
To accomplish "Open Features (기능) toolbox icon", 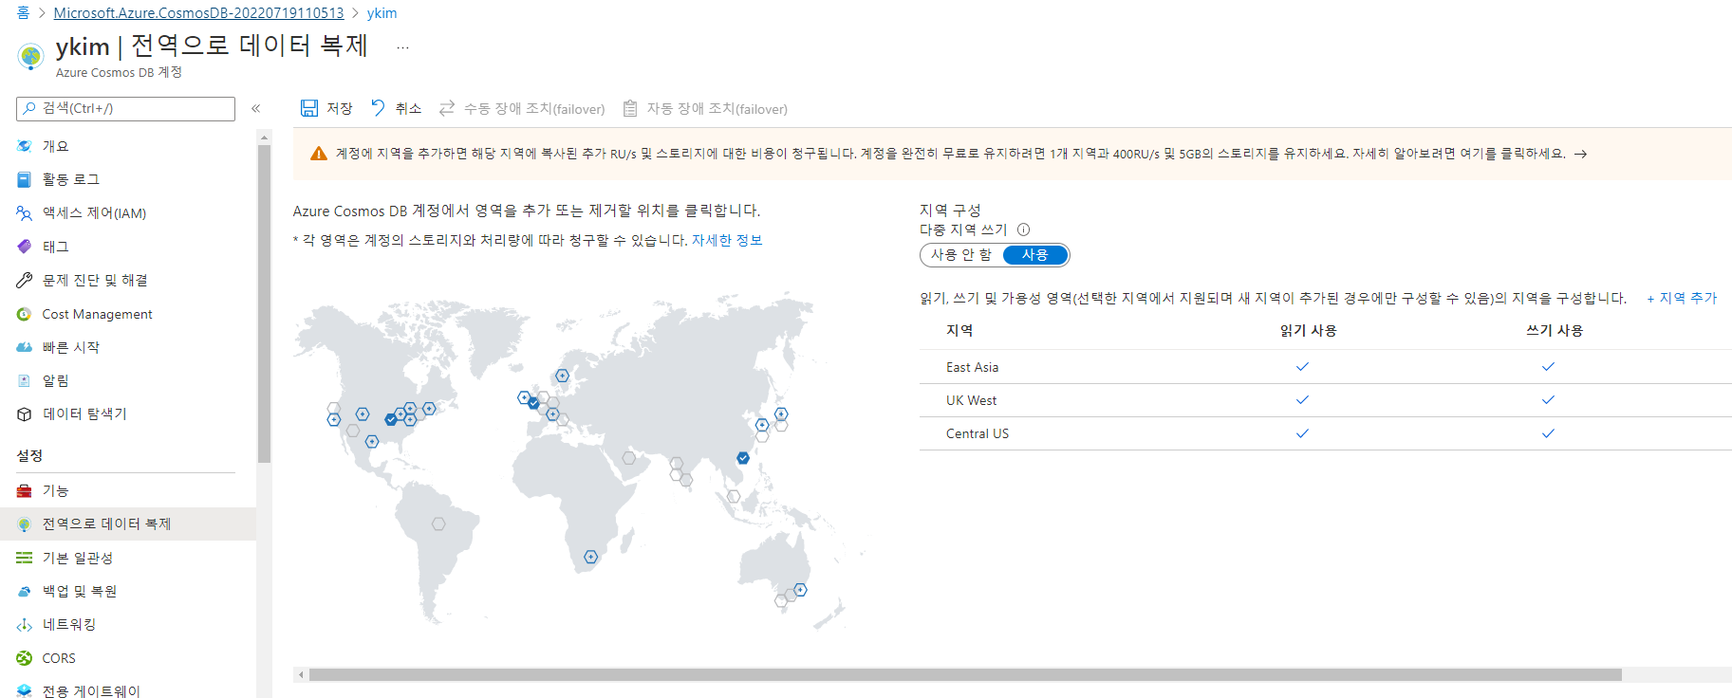I will pos(25,490).
